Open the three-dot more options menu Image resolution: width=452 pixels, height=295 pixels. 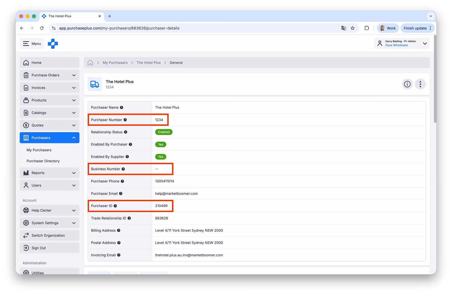point(420,84)
